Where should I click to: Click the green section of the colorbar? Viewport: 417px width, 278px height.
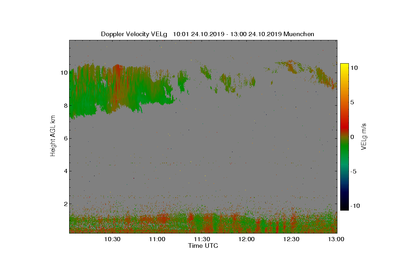pyautogui.click(x=344, y=149)
